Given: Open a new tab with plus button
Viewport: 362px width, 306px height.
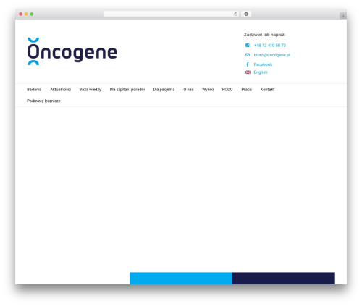Looking at the screenshot, I should pos(343,16).
